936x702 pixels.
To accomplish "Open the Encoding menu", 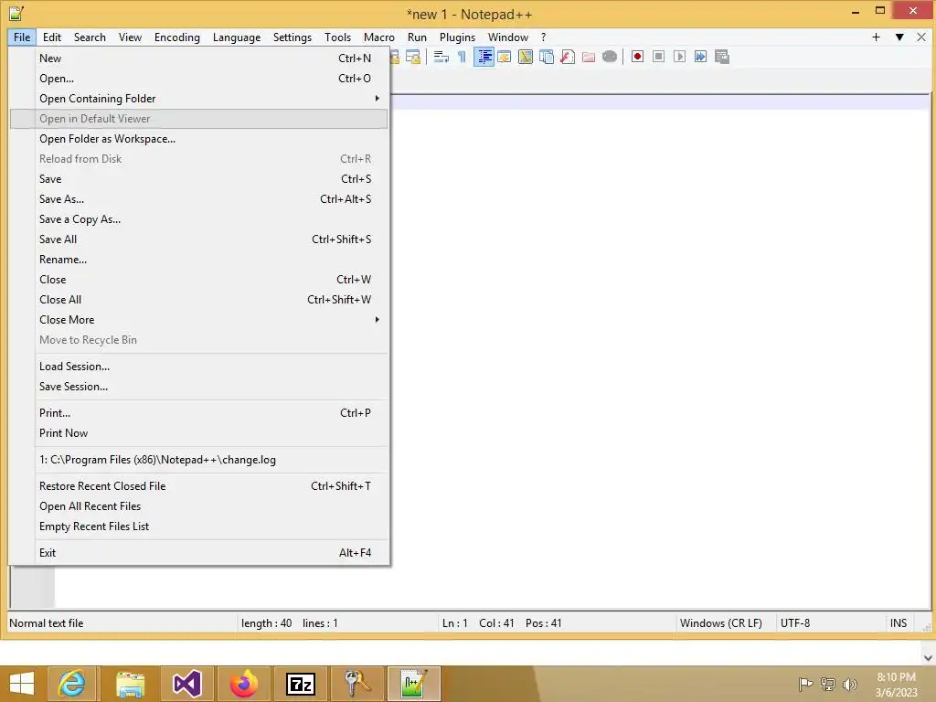I will click(176, 37).
